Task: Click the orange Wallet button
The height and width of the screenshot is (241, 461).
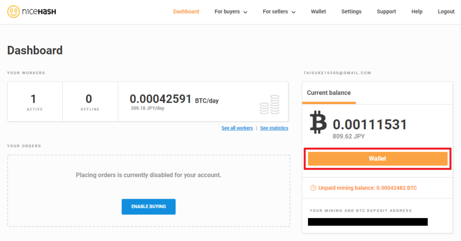Action: pyautogui.click(x=378, y=159)
